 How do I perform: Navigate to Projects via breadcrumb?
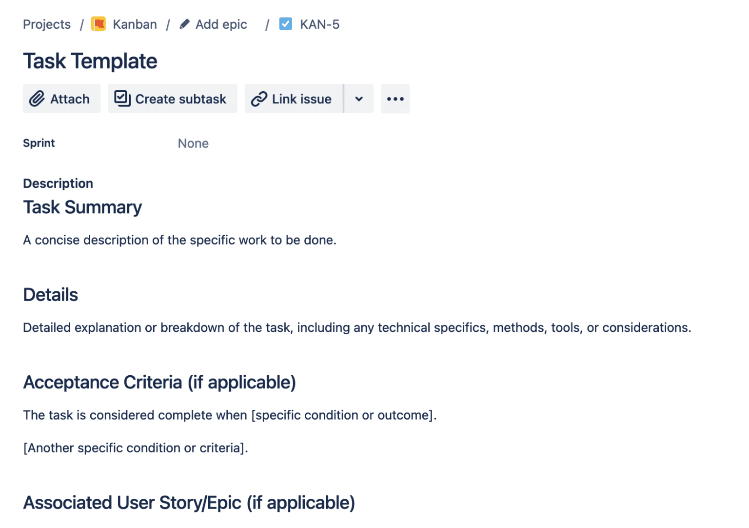pyautogui.click(x=46, y=23)
